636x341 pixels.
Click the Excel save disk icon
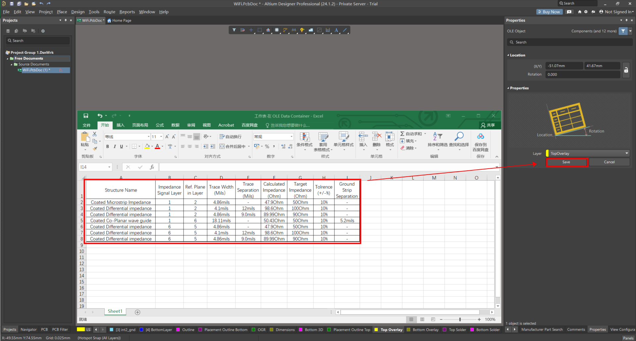tap(86, 116)
